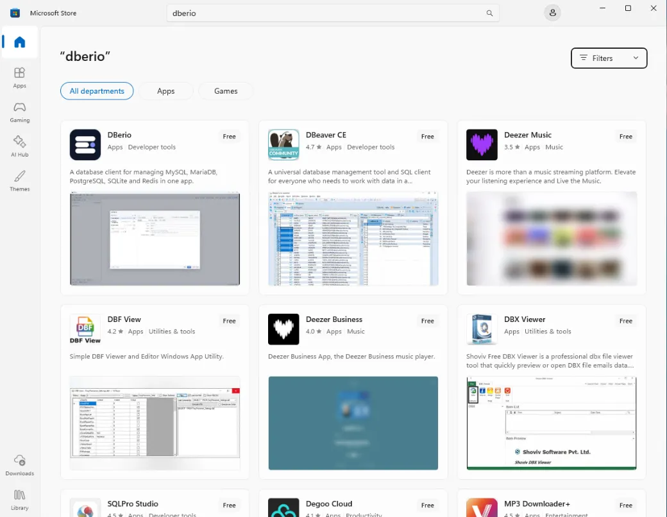This screenshot has height=517, width=667.
Task: Click Free button on Deezer Business card
Action: point(428,321)
